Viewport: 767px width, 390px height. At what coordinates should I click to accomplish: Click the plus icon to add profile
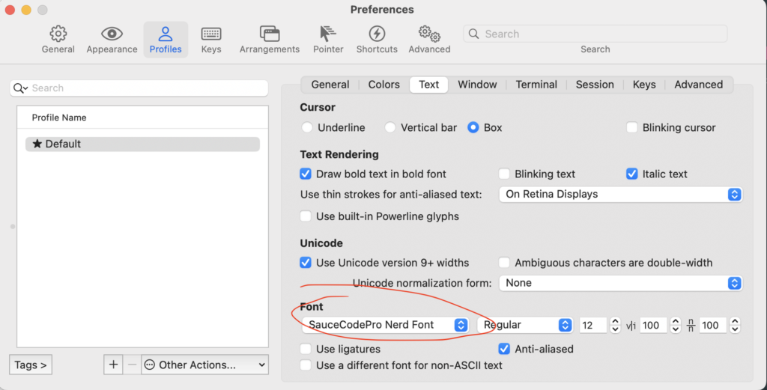pyautogui.click(x=113, y=365)
